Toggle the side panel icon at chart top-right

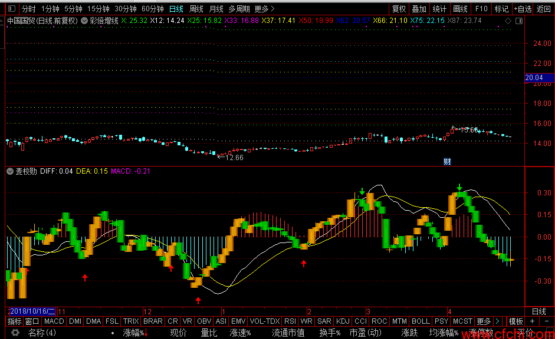[519, 21]
